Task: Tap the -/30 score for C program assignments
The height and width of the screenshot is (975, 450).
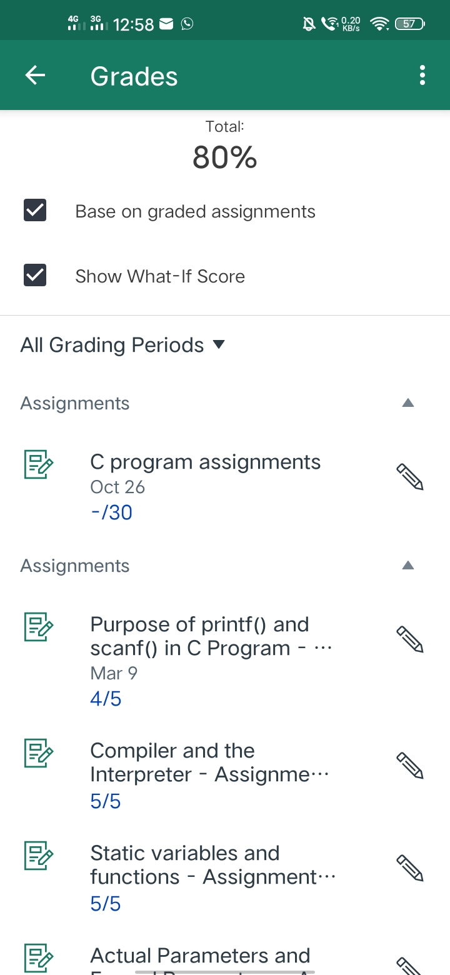Action: pyautogui.click(x=111, y=512)
